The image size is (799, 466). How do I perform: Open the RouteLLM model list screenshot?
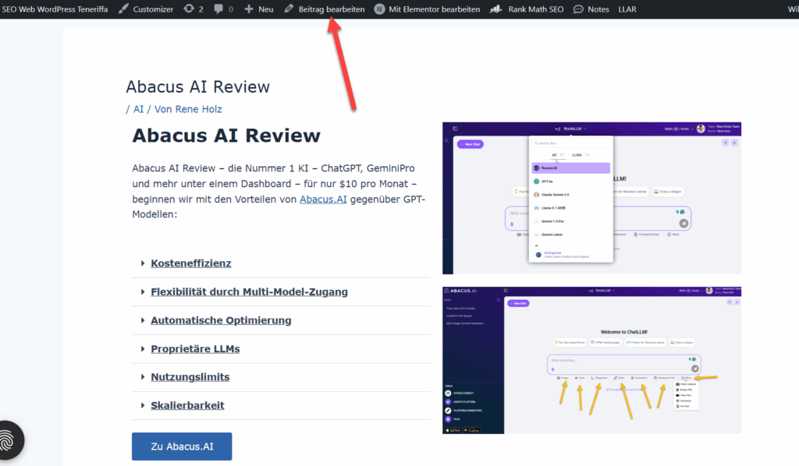pyautogui.click(x=591, y=199)
